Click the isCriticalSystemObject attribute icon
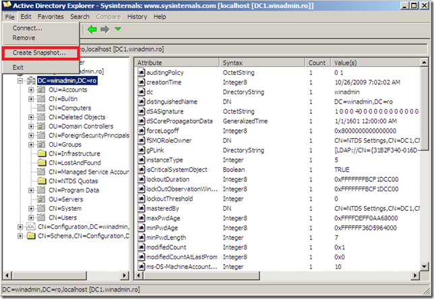The width and height of the screenshot is (434, 299). 141,170
